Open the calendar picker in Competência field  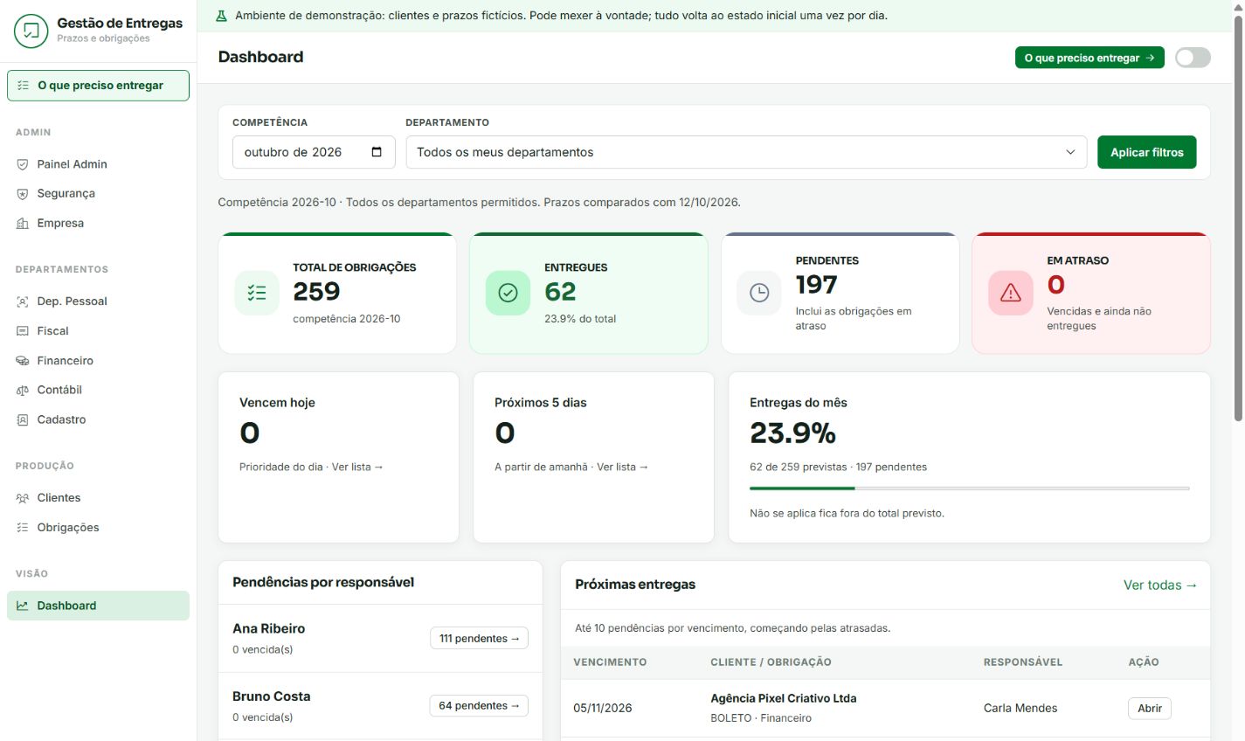click(377, 152)
